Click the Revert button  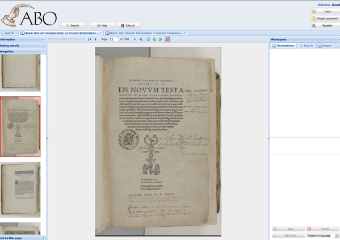322,229
